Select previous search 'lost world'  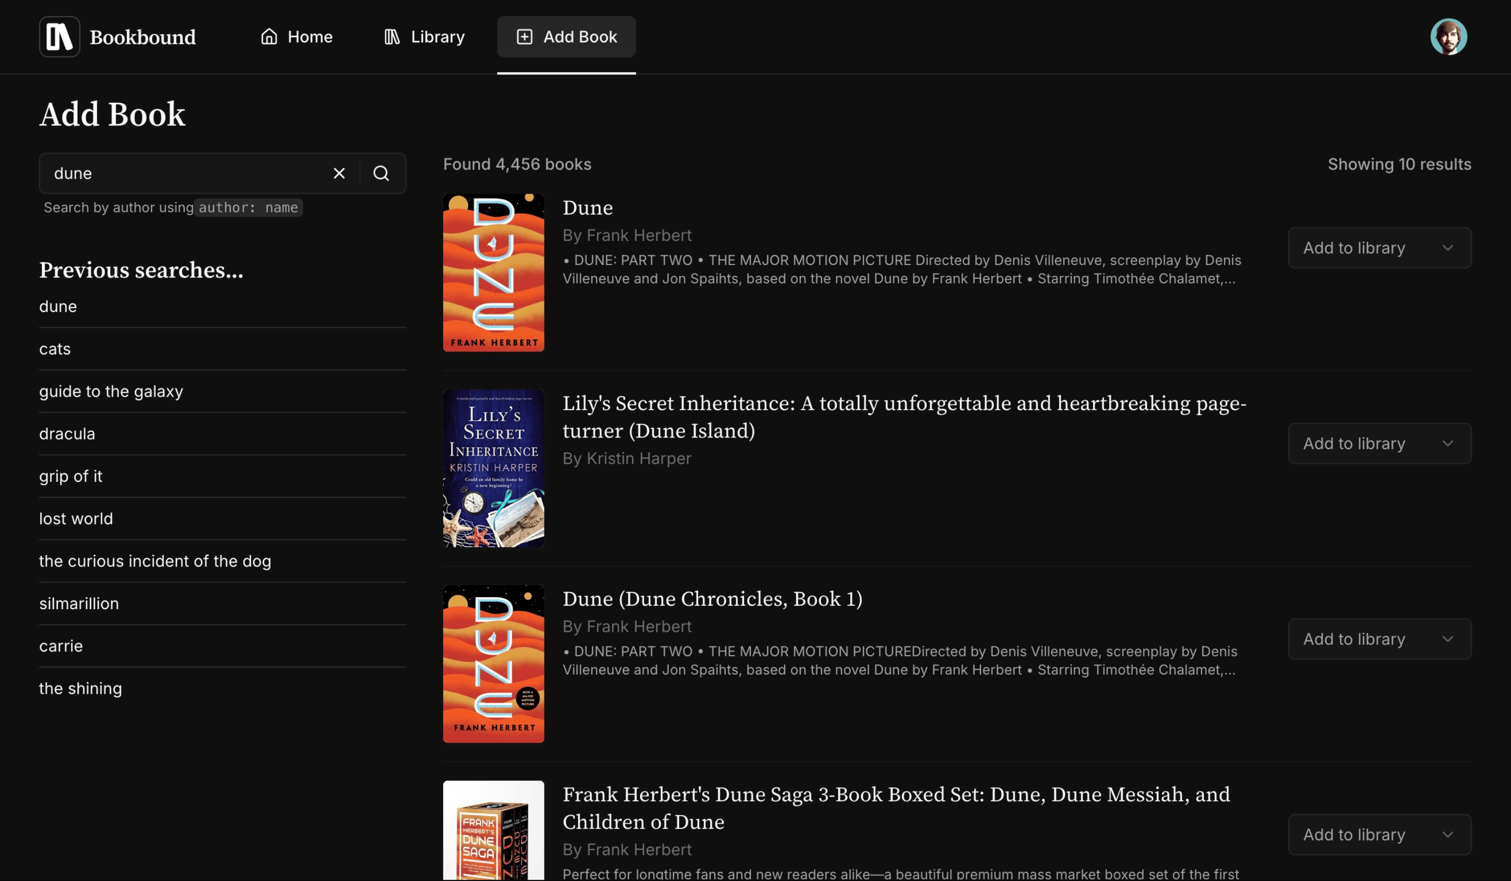coord(223,519)
